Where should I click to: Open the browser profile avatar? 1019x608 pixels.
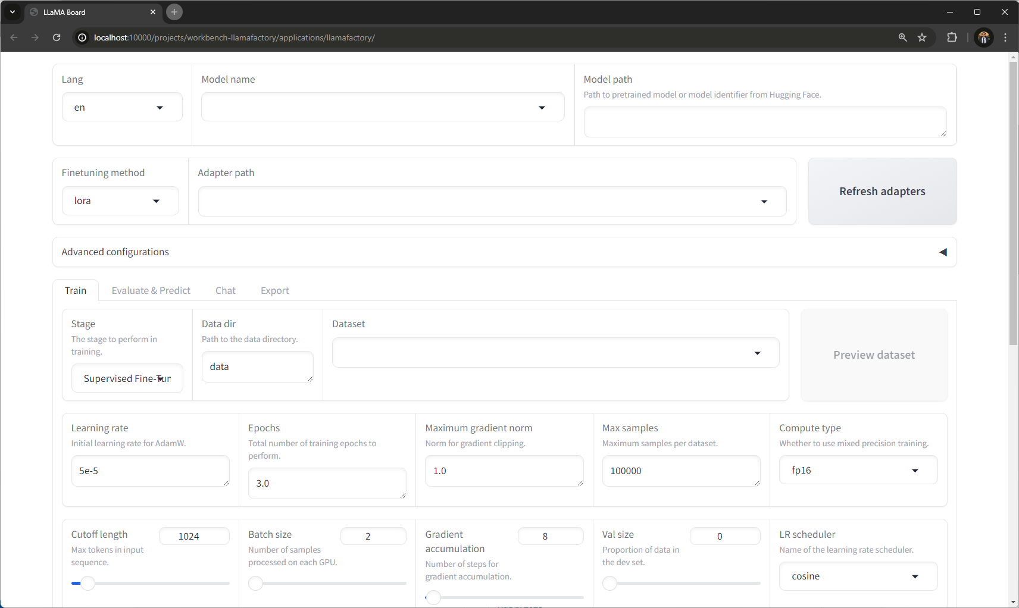984,37
